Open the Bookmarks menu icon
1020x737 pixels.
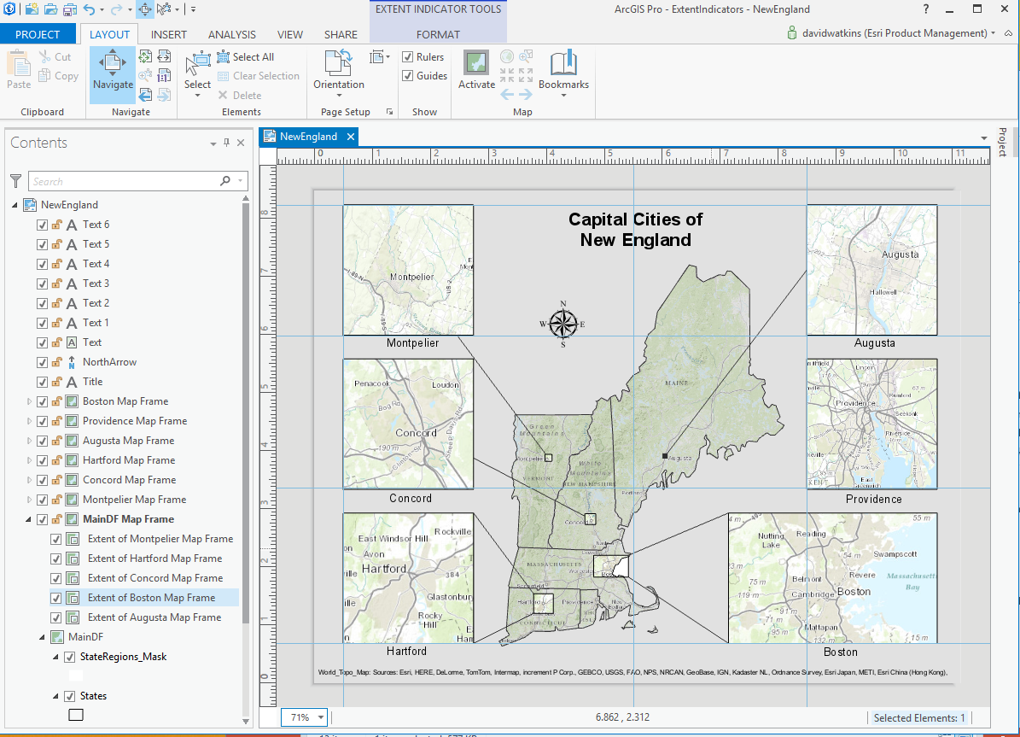pyautogui.click(x=563, y=64)
